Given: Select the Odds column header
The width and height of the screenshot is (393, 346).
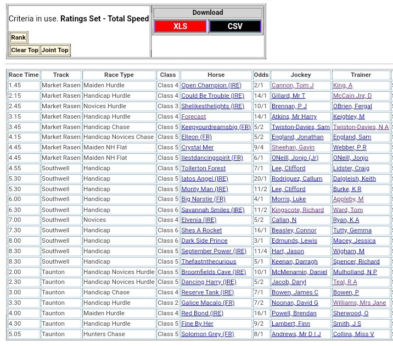Looking at the screenshot, I should point(261,75).
